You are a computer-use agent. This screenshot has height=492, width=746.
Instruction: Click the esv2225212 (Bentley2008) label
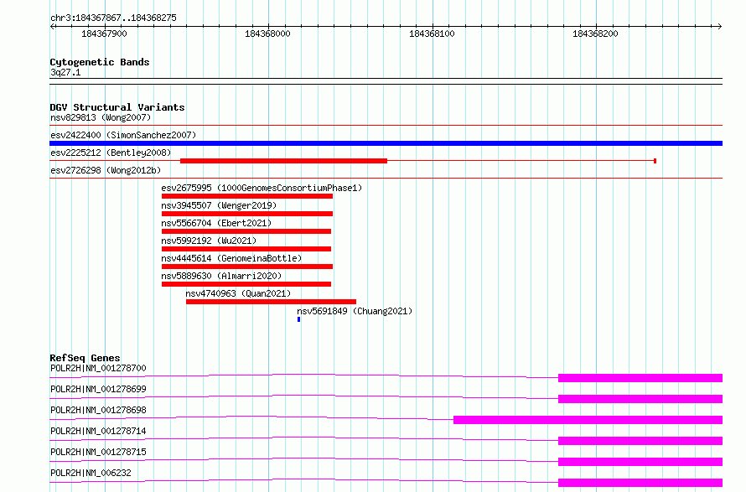pos(111,153)
